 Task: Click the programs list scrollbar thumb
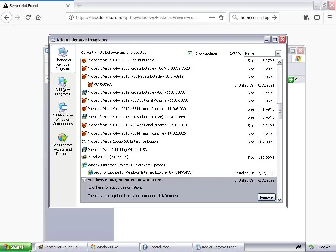click(x=280, y=111)
